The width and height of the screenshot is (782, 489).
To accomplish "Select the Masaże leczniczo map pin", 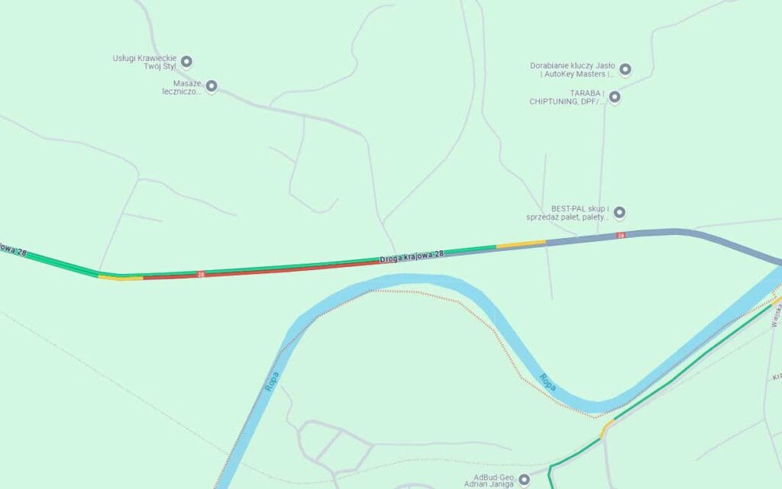I will click(212, 86).
